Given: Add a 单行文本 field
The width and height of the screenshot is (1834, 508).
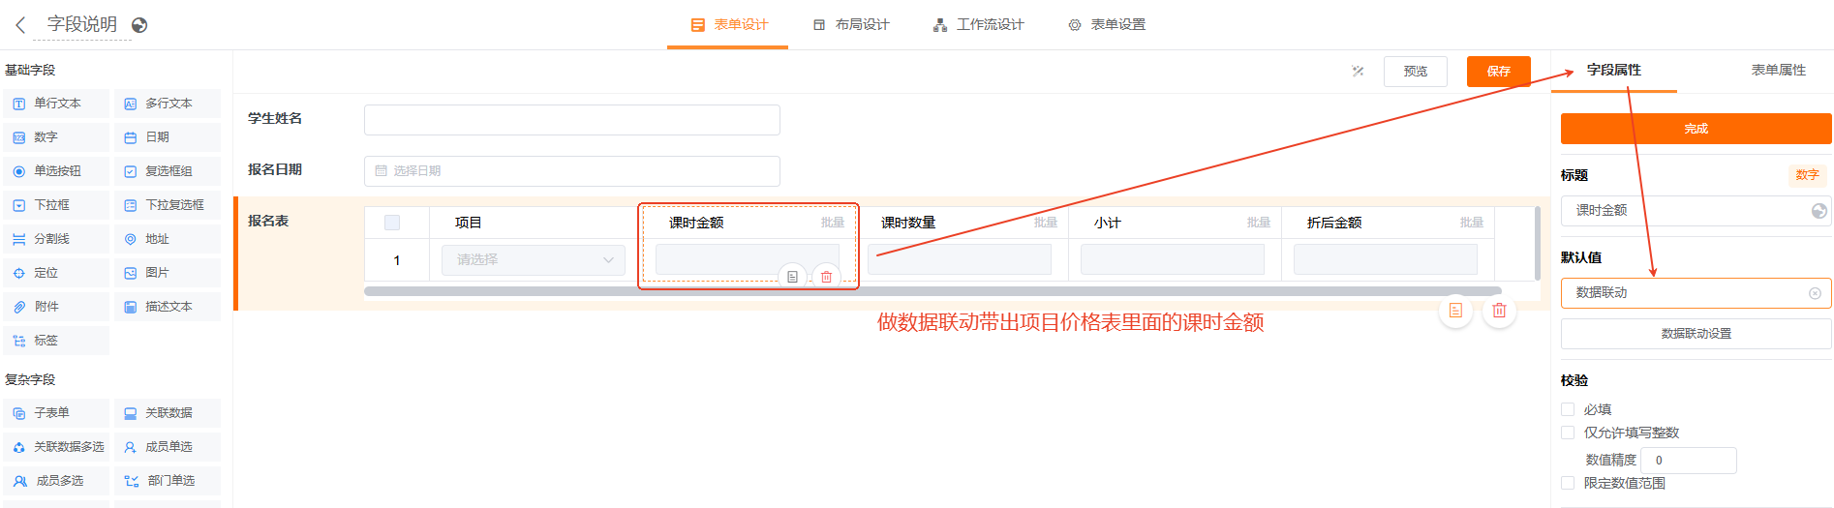Looking at the screenshot, I should (56, 104).
